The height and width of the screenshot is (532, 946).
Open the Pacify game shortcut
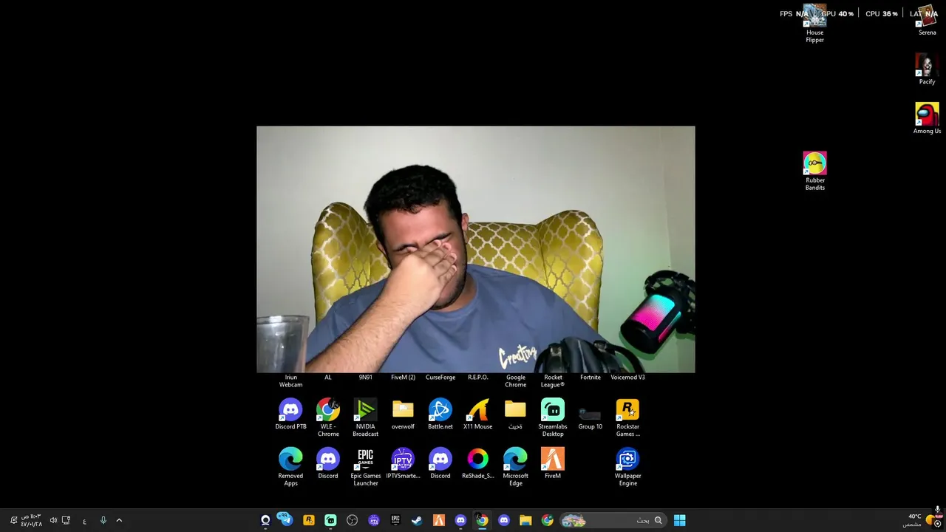[x=927, y=69]
